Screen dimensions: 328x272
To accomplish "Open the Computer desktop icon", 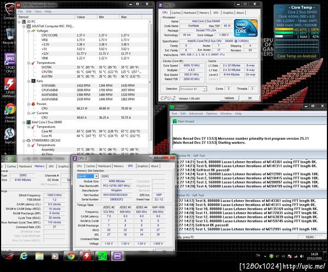I will [9, 11].
